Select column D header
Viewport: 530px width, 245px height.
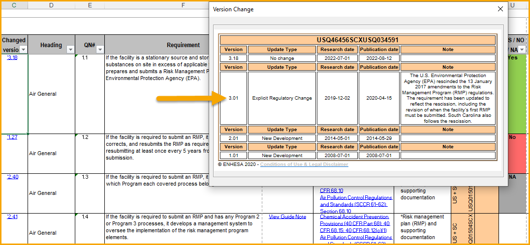51,5
